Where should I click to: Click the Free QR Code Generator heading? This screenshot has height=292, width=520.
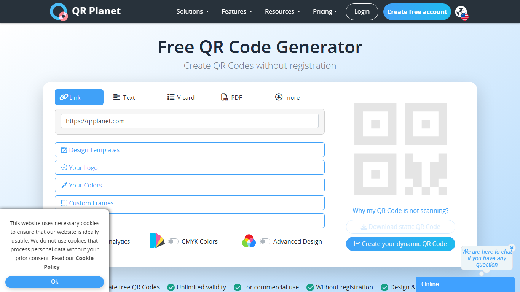point(260,47)
